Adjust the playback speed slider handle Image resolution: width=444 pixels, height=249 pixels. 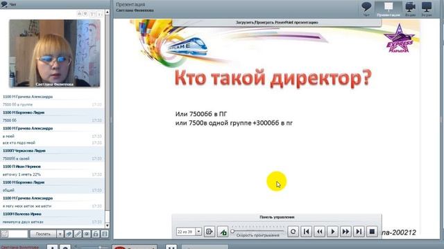[x=232, y=231]
